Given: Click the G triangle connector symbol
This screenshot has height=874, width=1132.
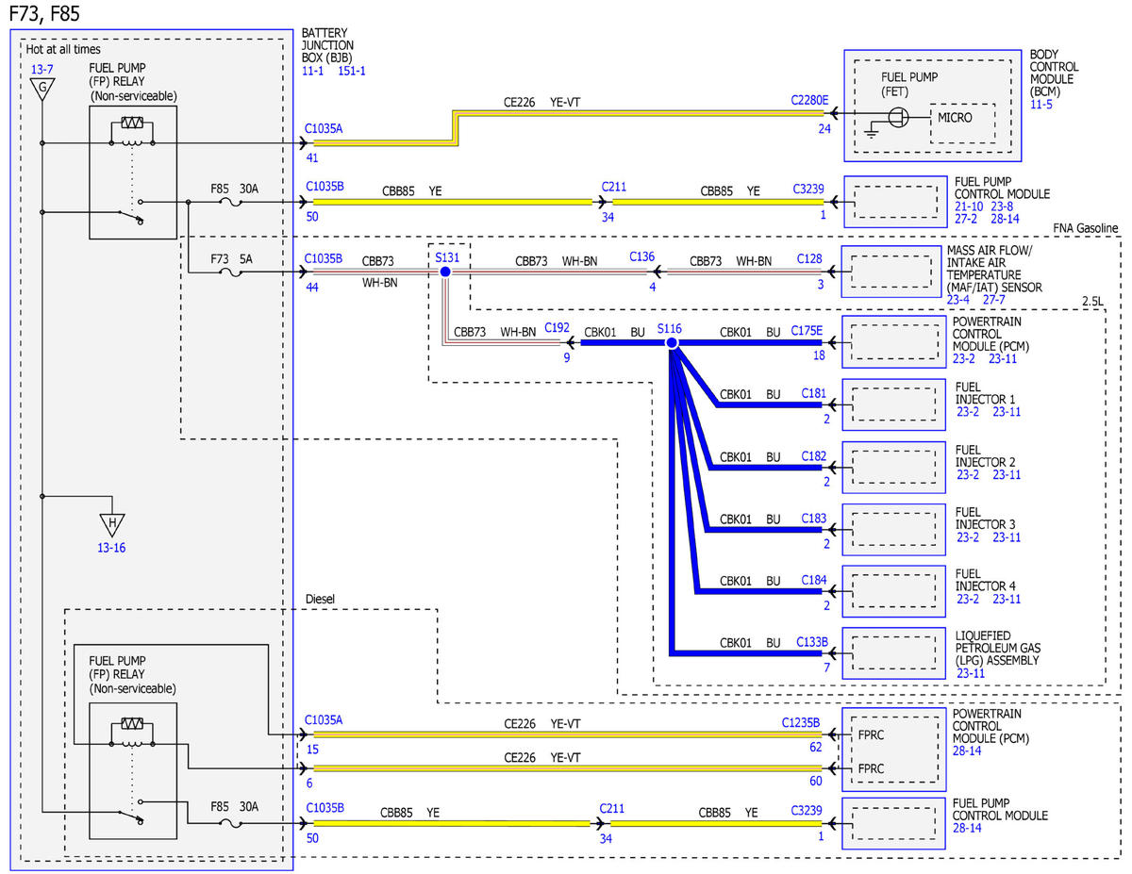Looking at the screenshot, I should point(42,90).
